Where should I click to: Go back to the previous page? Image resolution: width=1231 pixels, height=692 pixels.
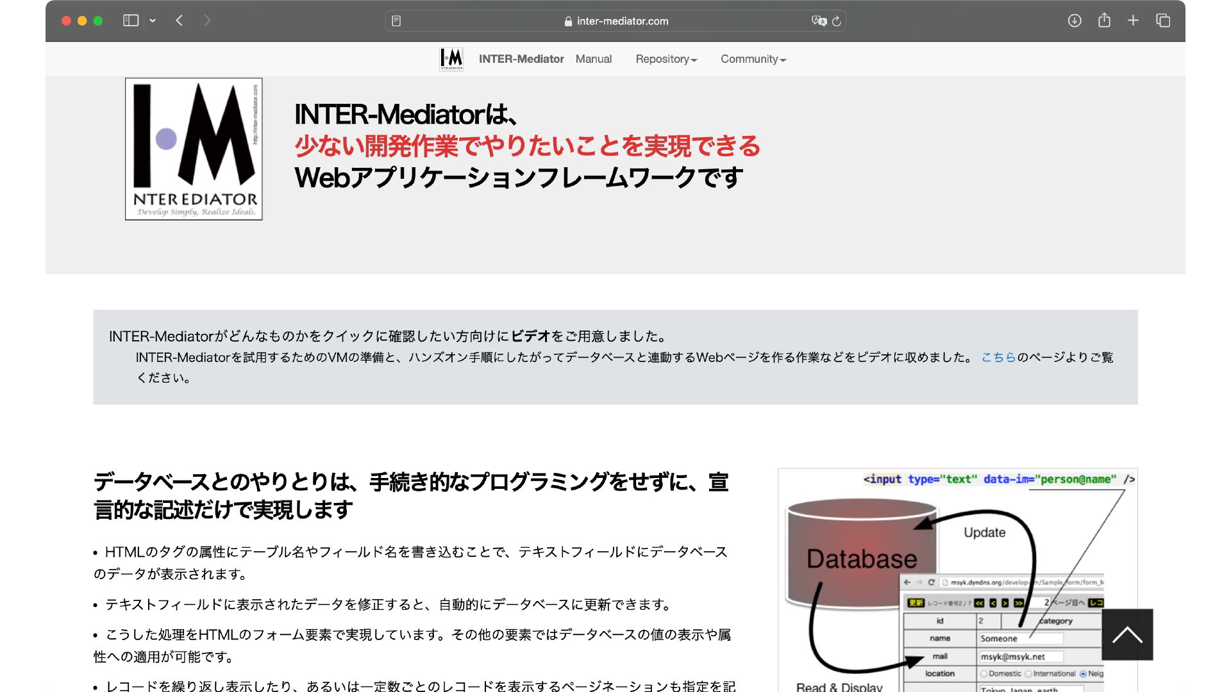180,21
